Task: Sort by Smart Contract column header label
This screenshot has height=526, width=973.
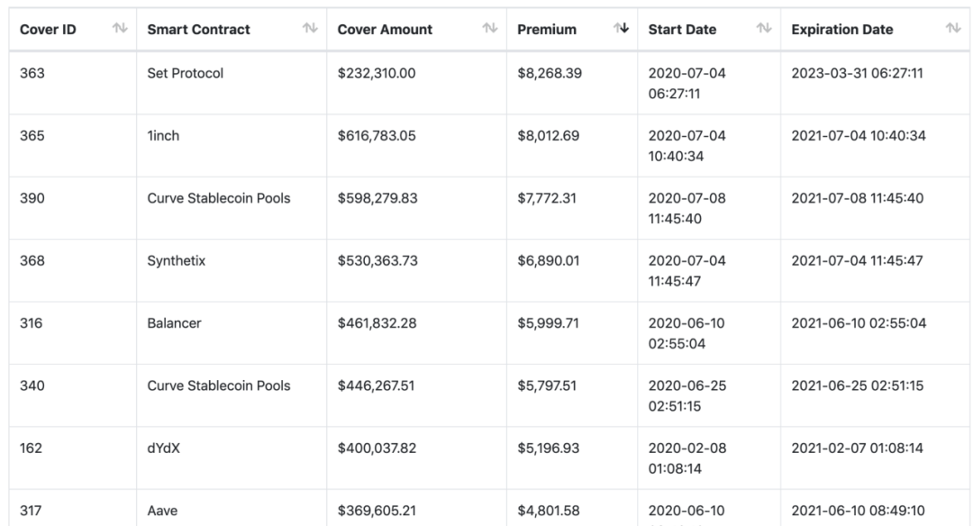Action: 200,30
